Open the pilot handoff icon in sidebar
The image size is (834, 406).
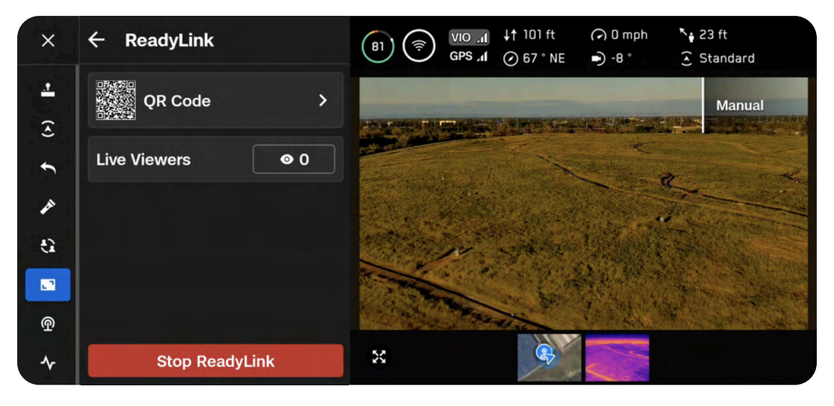click(47, 246)
